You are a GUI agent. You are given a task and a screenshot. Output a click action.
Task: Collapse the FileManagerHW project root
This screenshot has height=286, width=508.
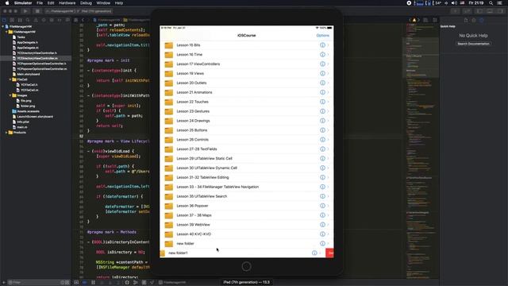point(3,26)
